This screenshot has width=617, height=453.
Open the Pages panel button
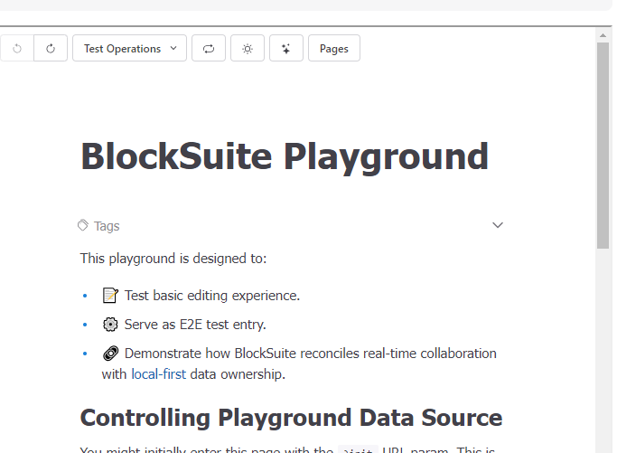tap(333, 49)
